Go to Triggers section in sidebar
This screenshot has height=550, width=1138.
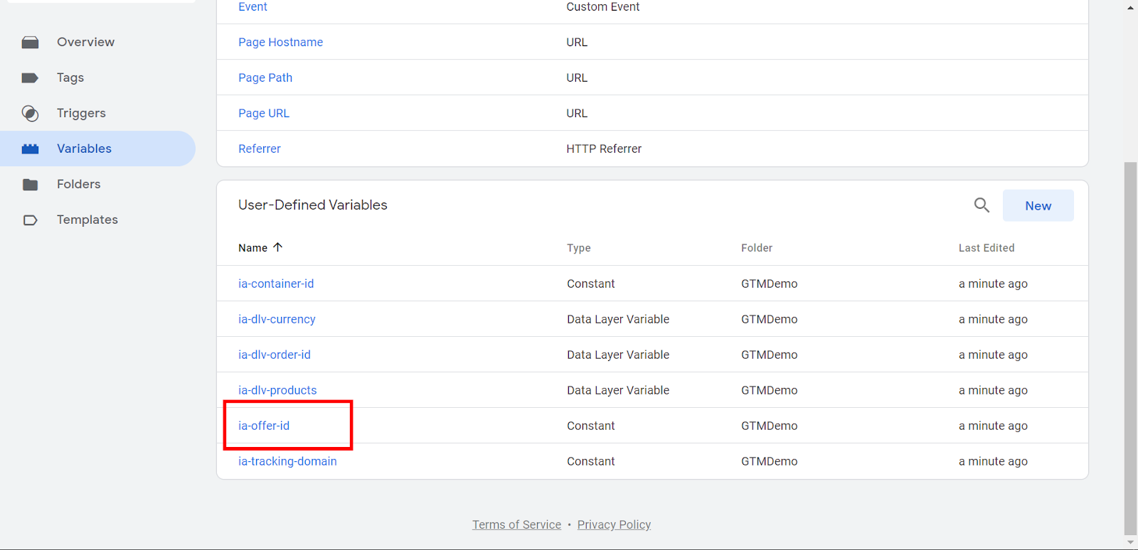click(81, 114)
